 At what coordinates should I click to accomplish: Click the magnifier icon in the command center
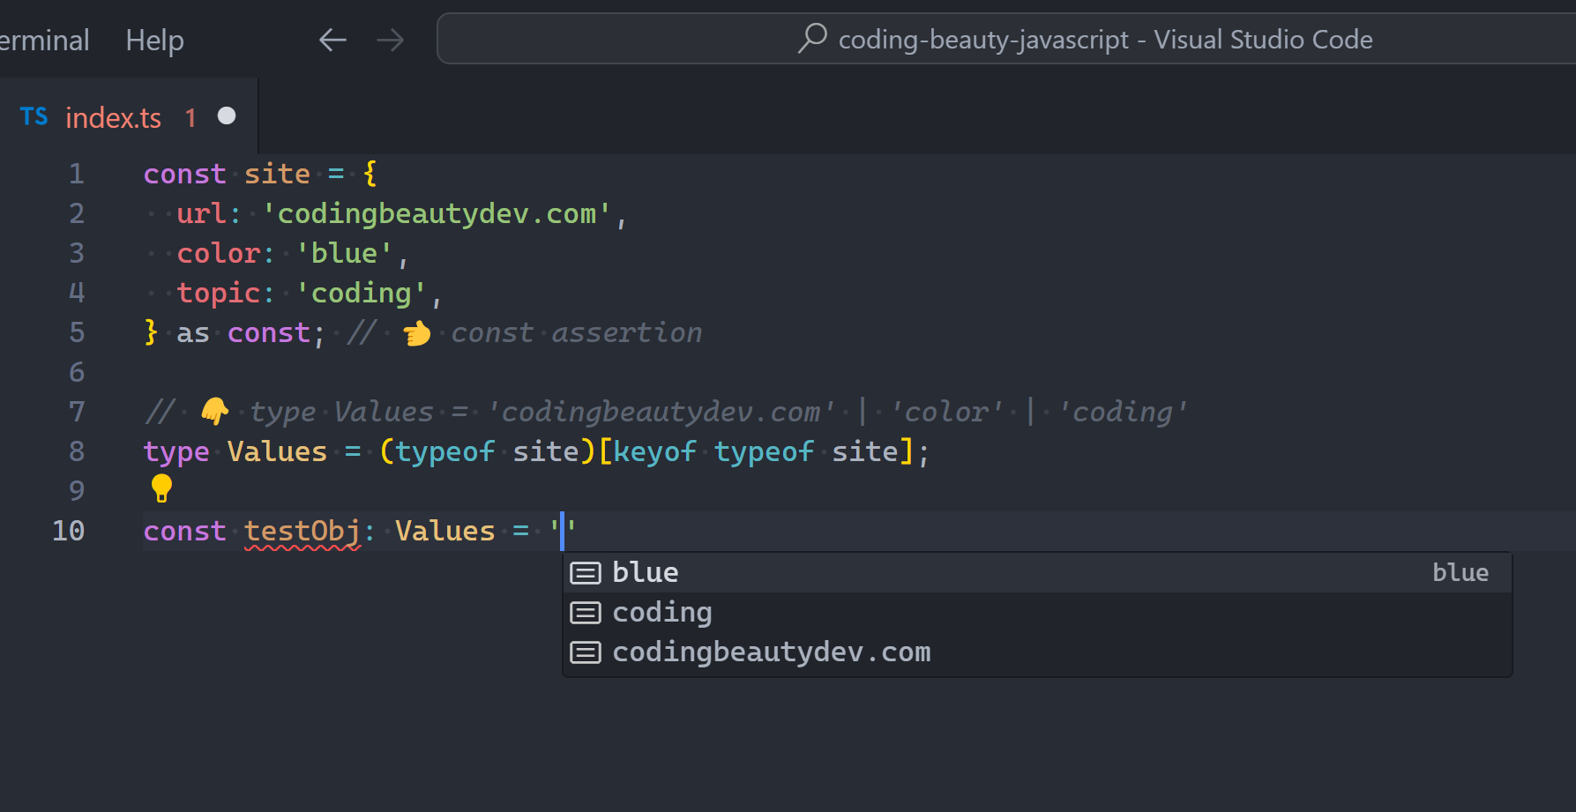coord(810,39)
